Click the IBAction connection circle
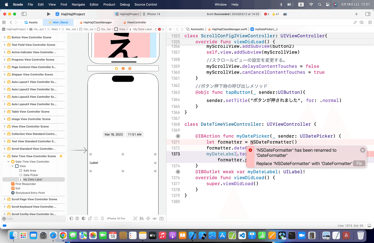The width and height of the screenshot is (374, 243). tap(178, 136)
